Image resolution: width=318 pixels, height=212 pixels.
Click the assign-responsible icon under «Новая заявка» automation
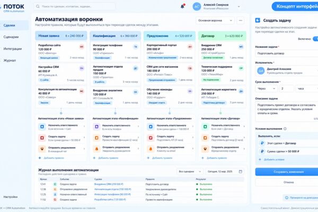(x=42, y=127)
